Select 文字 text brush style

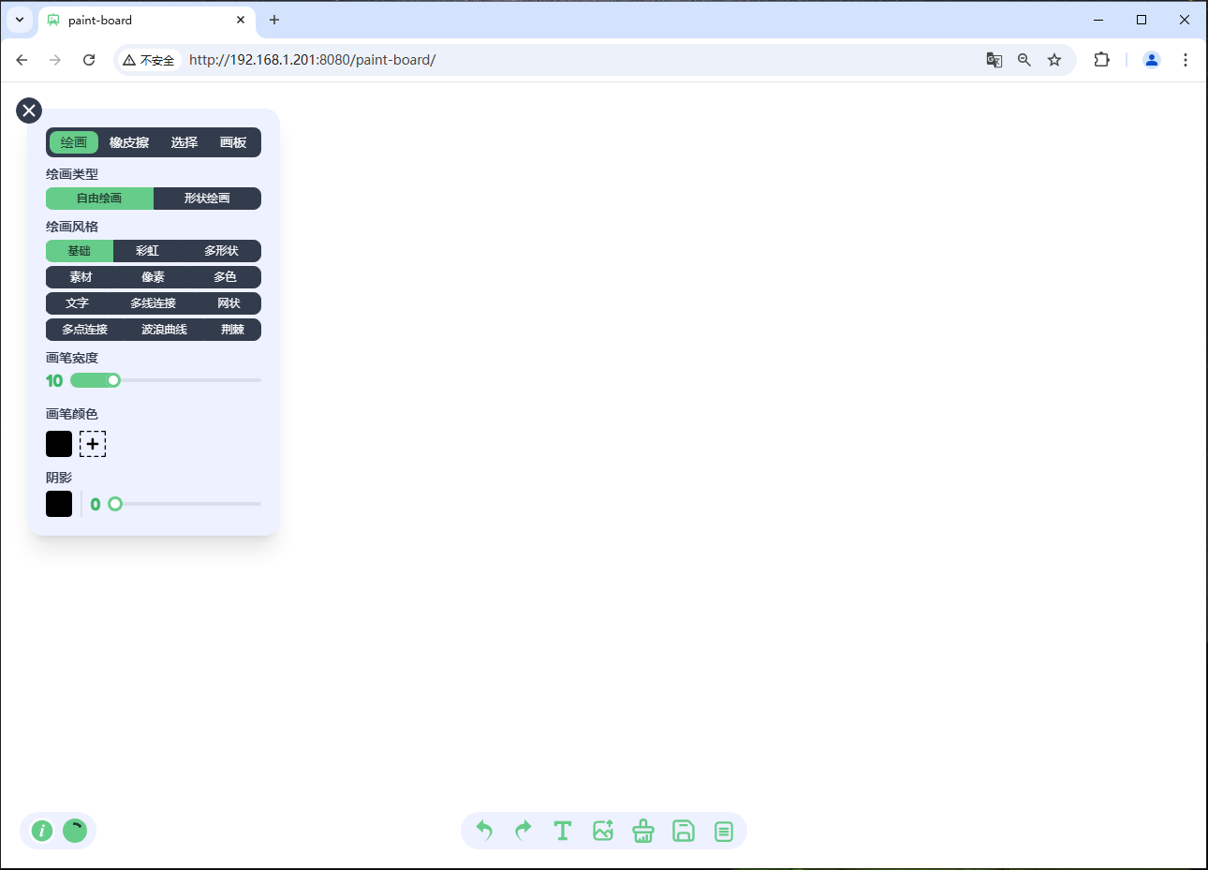[x=77, y=303]
